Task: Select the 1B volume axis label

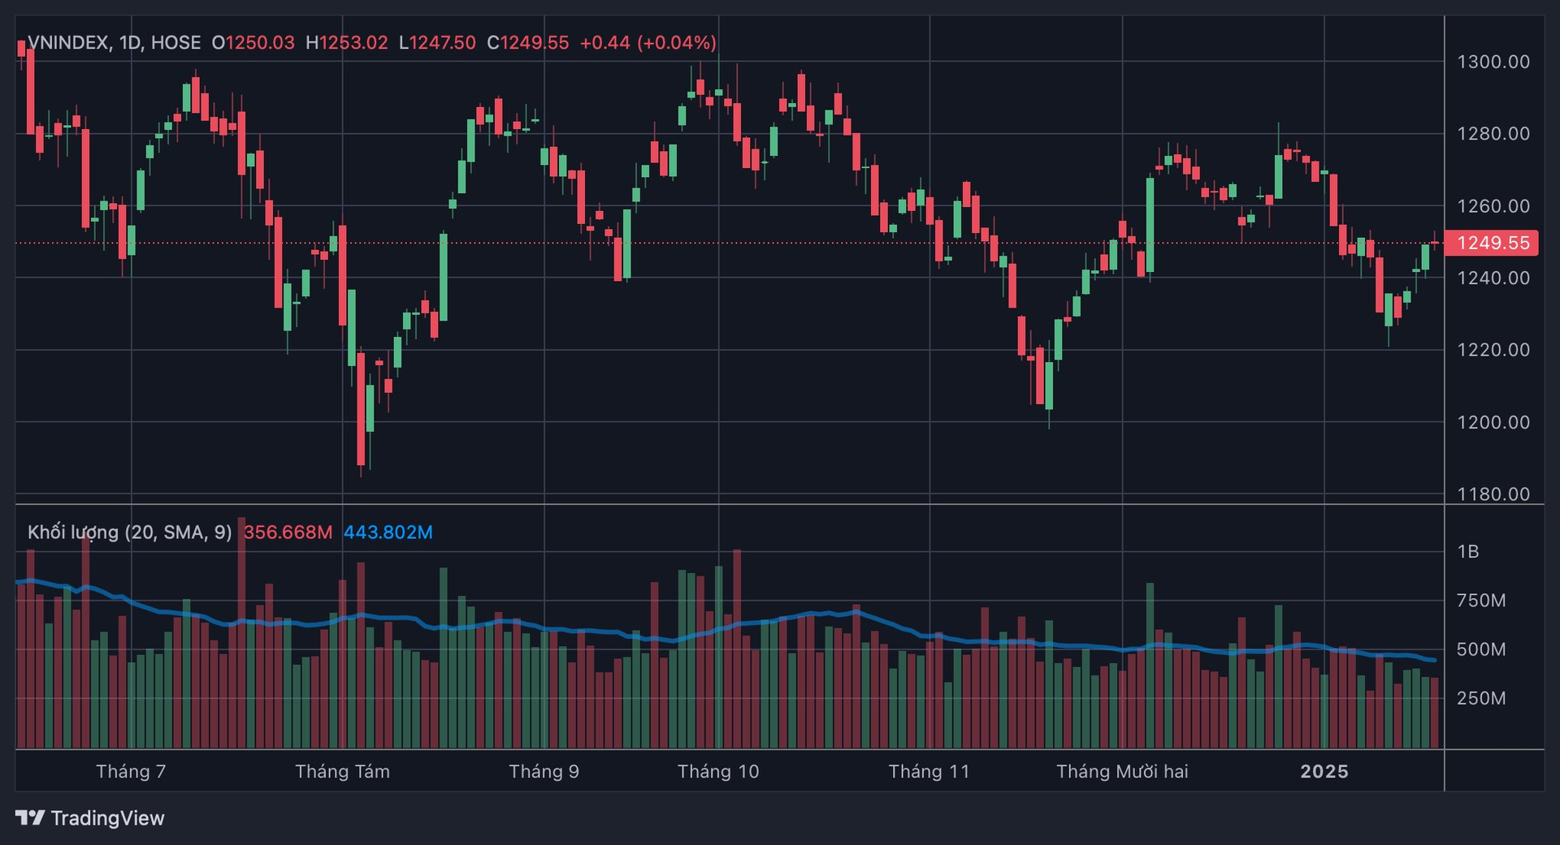Action: [x=1467, y=552]
